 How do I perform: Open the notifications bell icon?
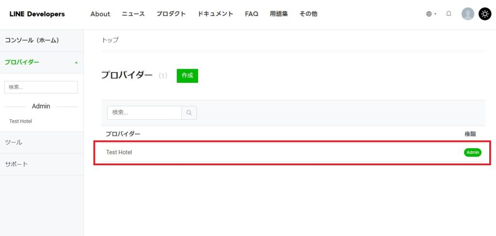pyautogui.click(x=449, y=14)
